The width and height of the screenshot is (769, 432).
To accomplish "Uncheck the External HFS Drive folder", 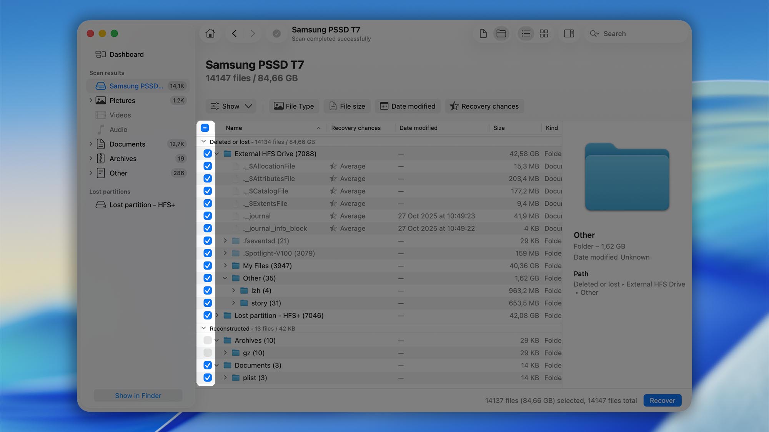I will (207, 153).
